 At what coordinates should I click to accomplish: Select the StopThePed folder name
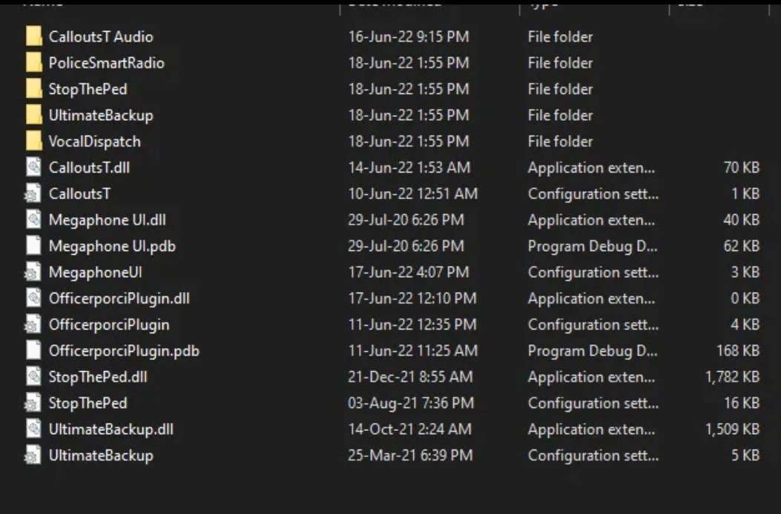coord(88,89)
